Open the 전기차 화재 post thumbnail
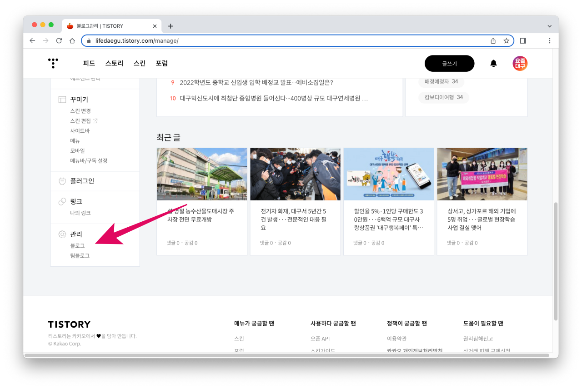Image resolution: width=582 pixels, height=389 pixels. click(295, 174)
